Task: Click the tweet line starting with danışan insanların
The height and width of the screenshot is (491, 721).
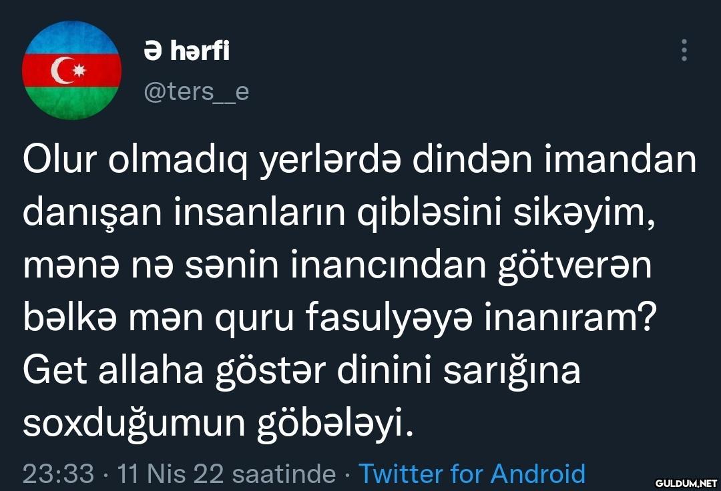Action: (337, 215)
